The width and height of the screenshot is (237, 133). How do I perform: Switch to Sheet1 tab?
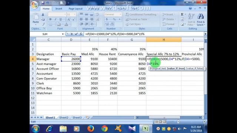(50, 117)
